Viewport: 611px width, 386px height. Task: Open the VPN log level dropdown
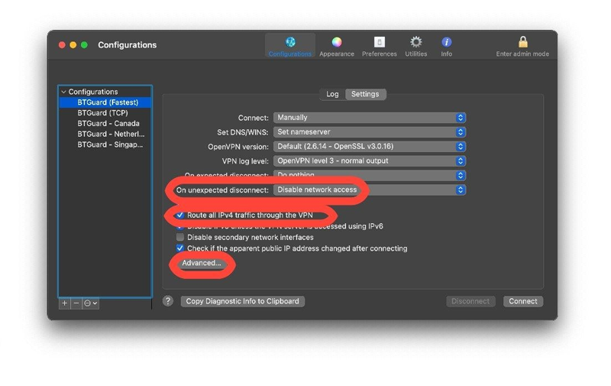[x=370, y=161]
